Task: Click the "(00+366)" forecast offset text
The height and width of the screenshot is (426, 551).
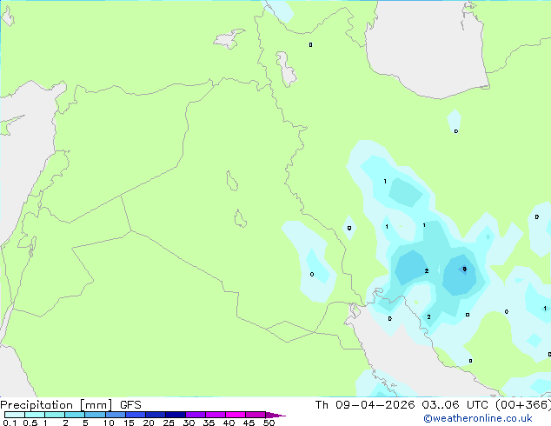Action: pos(523,405)
